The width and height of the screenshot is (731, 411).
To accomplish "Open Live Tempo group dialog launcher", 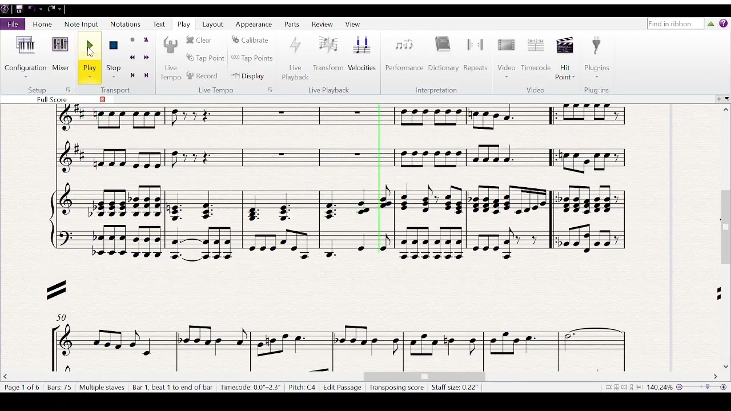I will point(270,90).
